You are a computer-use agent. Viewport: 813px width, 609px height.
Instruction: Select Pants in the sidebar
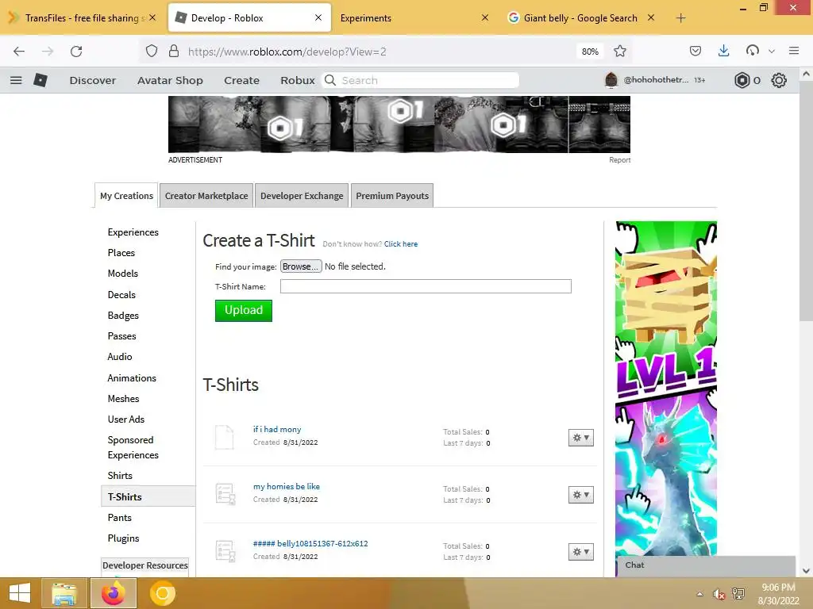[119, 517]
